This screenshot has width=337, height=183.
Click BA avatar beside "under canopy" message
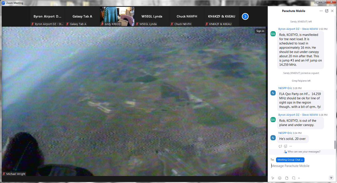(x=273, y=120)
